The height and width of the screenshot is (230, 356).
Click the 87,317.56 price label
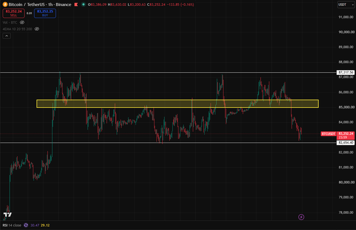(x=346, y=73)
